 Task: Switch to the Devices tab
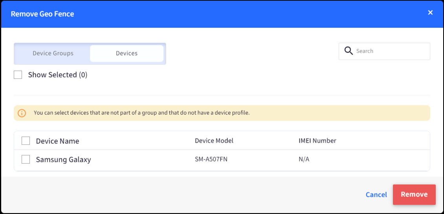coord(127,53)
